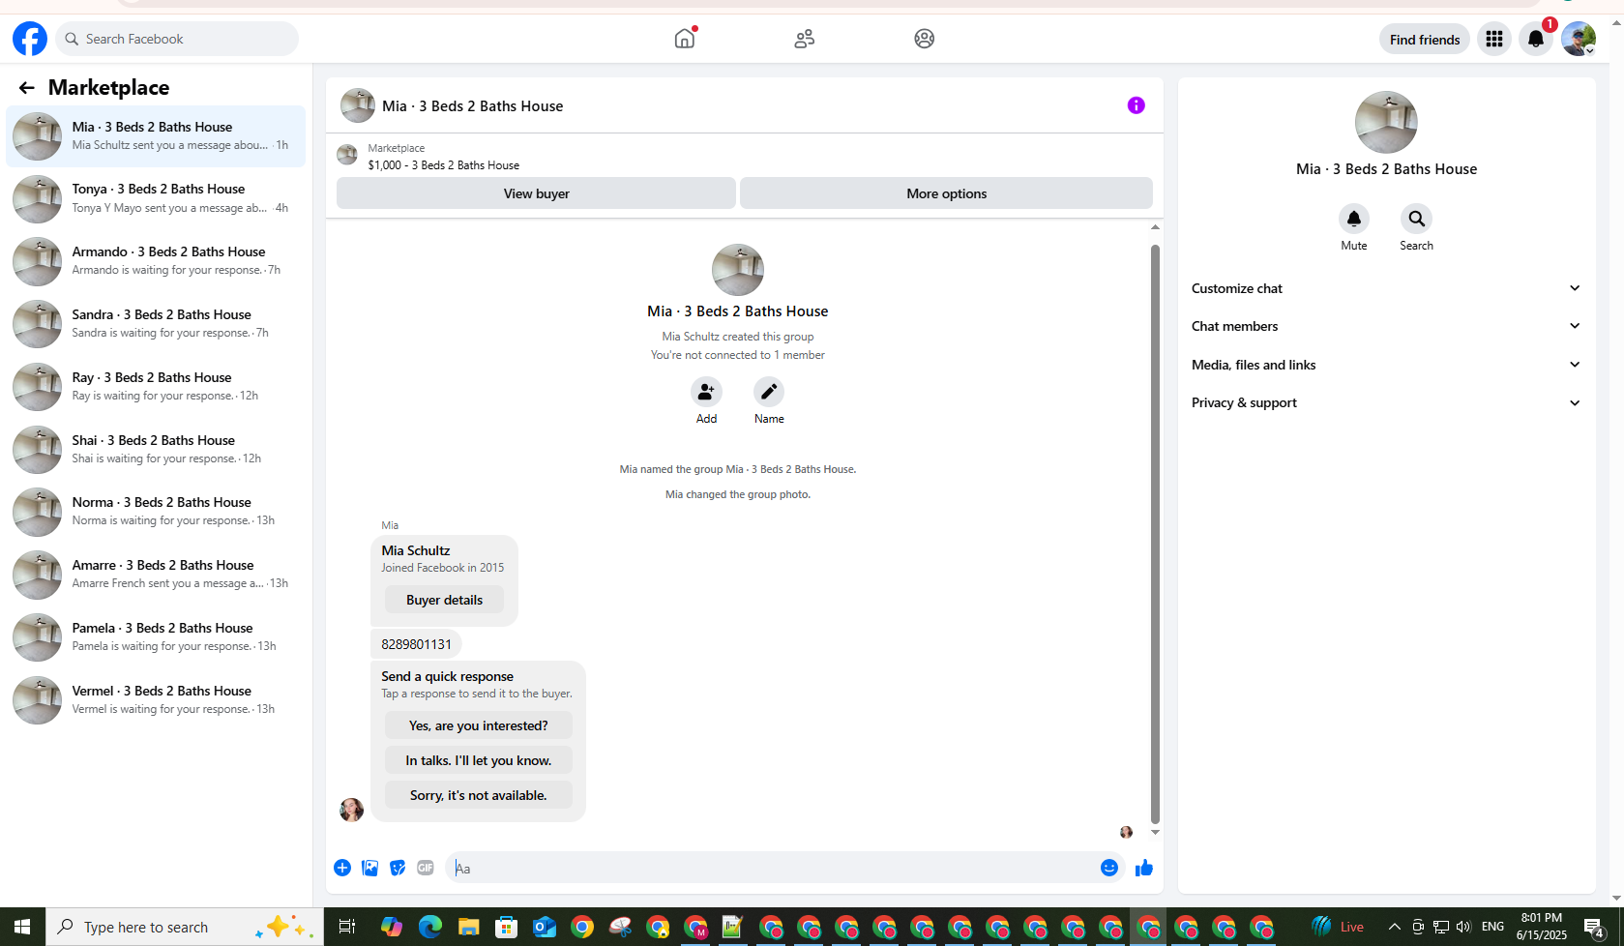The height and width of the screenshot is (946, 1624).
Task: Open more actions plus icon in composer
Action: (x=342, y=868)
